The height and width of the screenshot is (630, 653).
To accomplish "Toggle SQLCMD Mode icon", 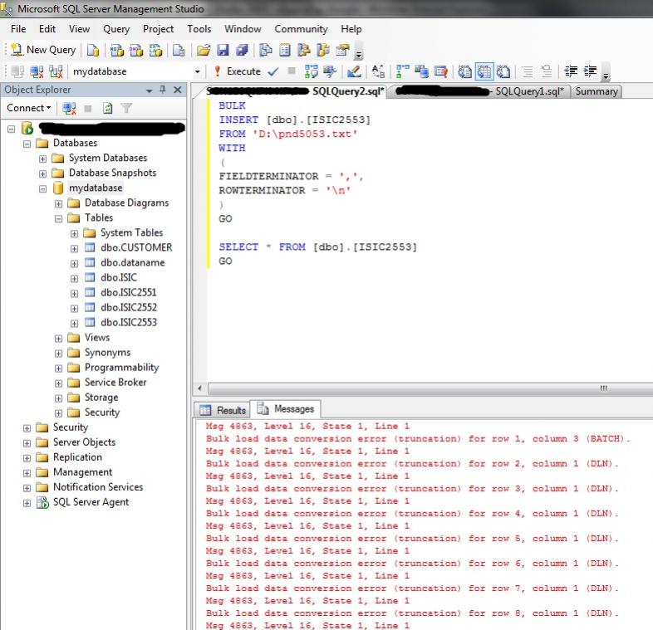I will click(440, 71).
